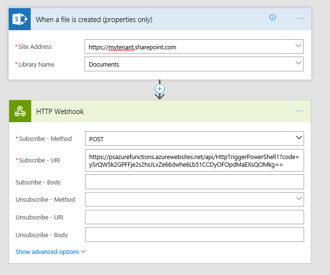Viewport: 330px width, 275px height.
Task: Expand the Site Address dropdown
Action: (298, 46)
